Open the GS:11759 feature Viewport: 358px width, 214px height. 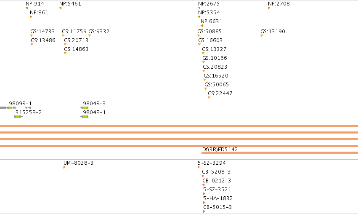[x=74, y=32]
